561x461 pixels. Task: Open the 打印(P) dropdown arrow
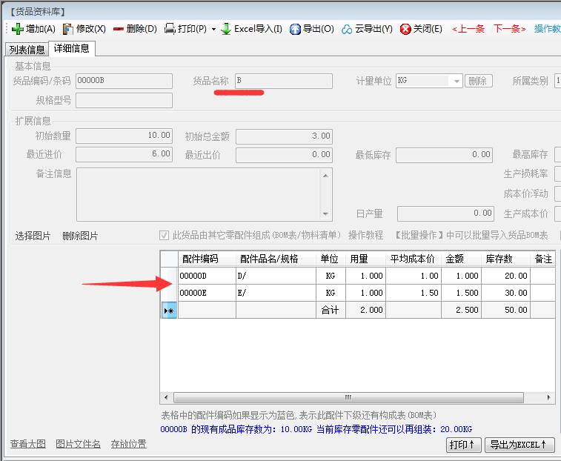point(213,30)
